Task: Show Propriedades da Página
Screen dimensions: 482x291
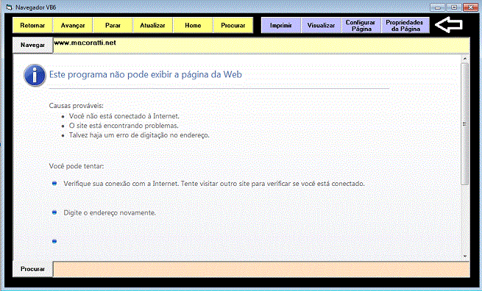Action: click(405, 25)
